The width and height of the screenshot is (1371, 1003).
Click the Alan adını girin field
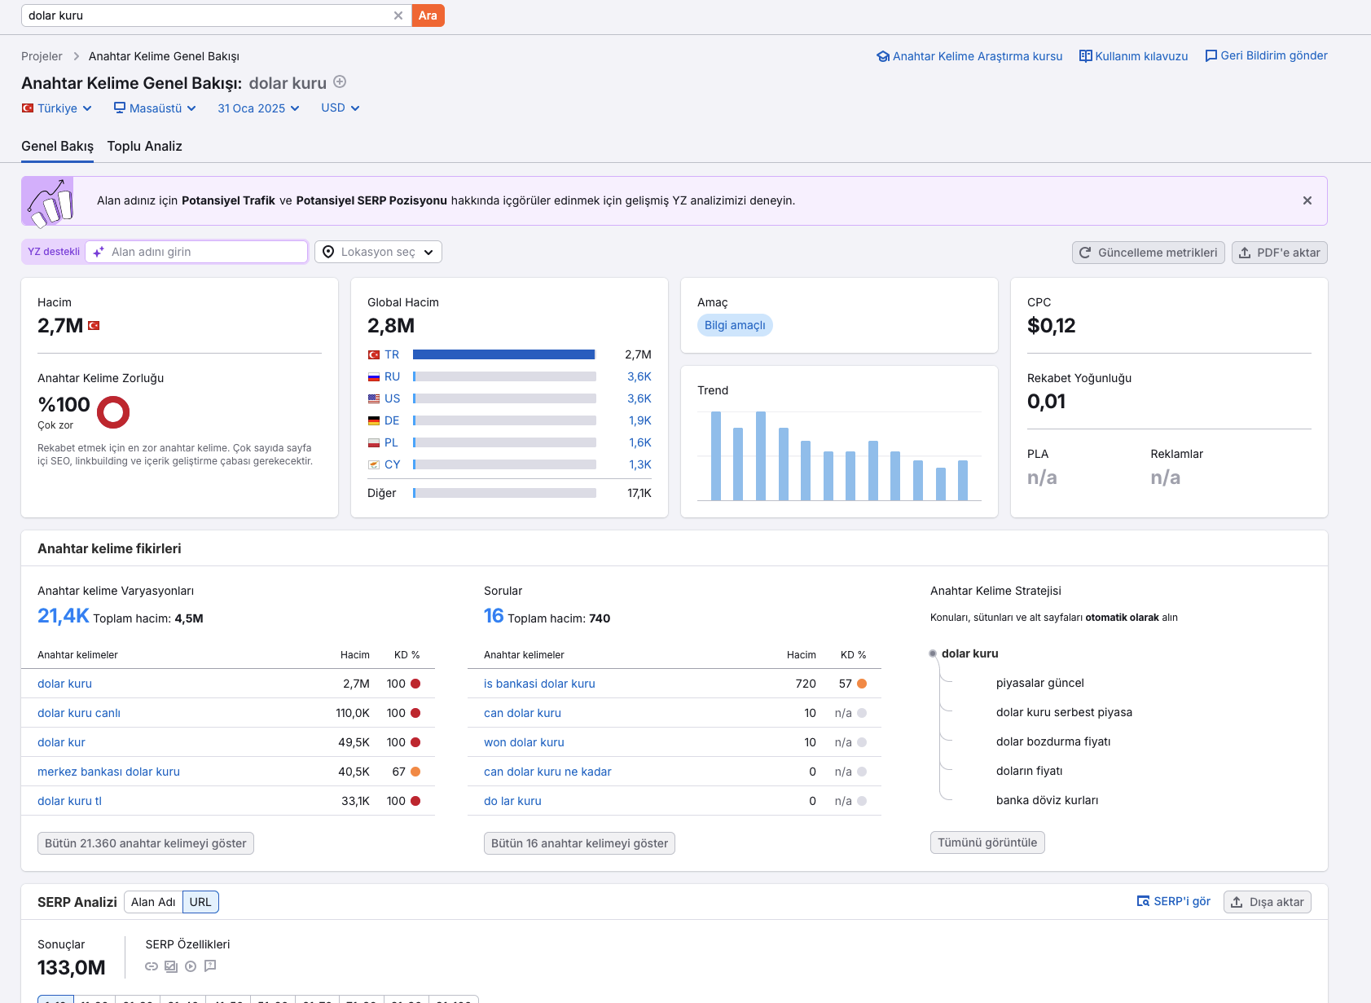click(x=196, y=252)
